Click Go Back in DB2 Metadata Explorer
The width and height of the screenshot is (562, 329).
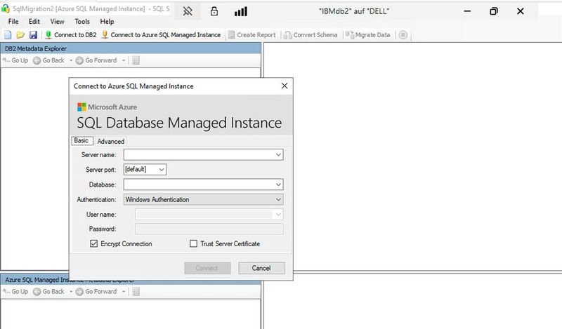(48, 60)
